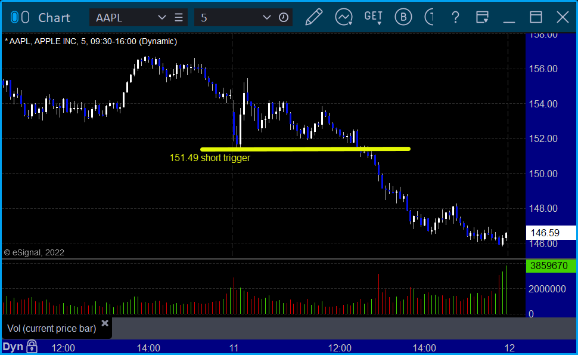
Task: Select the yellow short trigger line
Action: tap(305, 149)
